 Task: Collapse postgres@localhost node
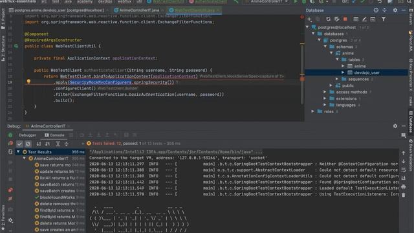307,27
